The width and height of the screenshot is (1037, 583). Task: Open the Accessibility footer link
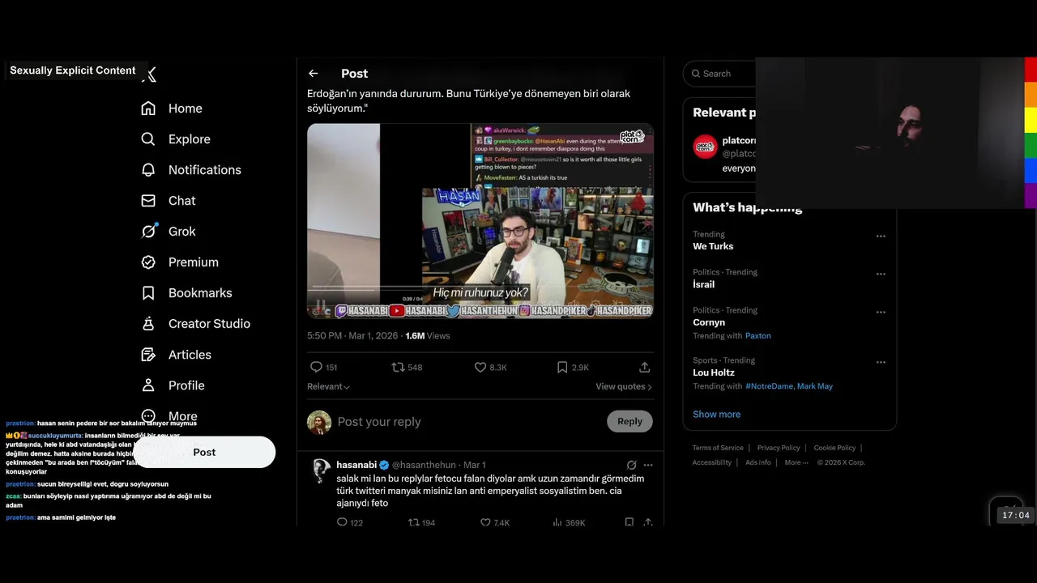(712, 462)
